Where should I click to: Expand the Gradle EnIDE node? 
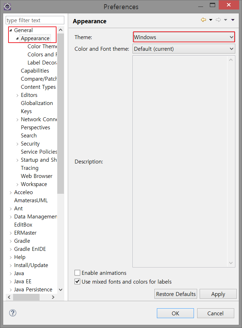tap(11, 249)
